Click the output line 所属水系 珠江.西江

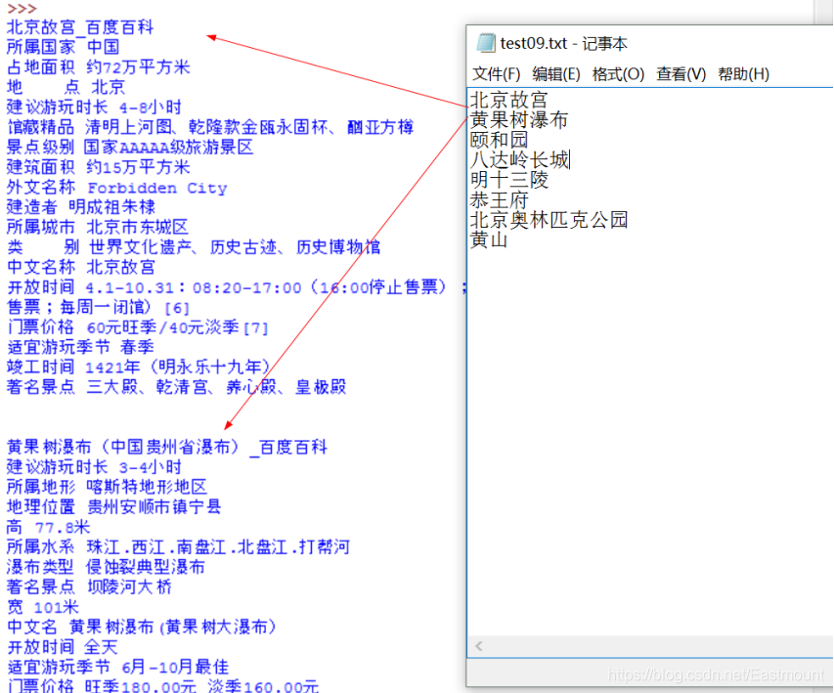click(x=178, y=546)
